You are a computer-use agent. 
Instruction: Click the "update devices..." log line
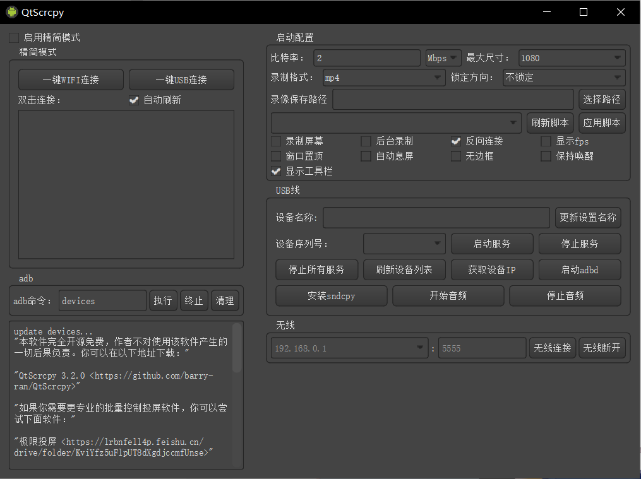(53, 331)
